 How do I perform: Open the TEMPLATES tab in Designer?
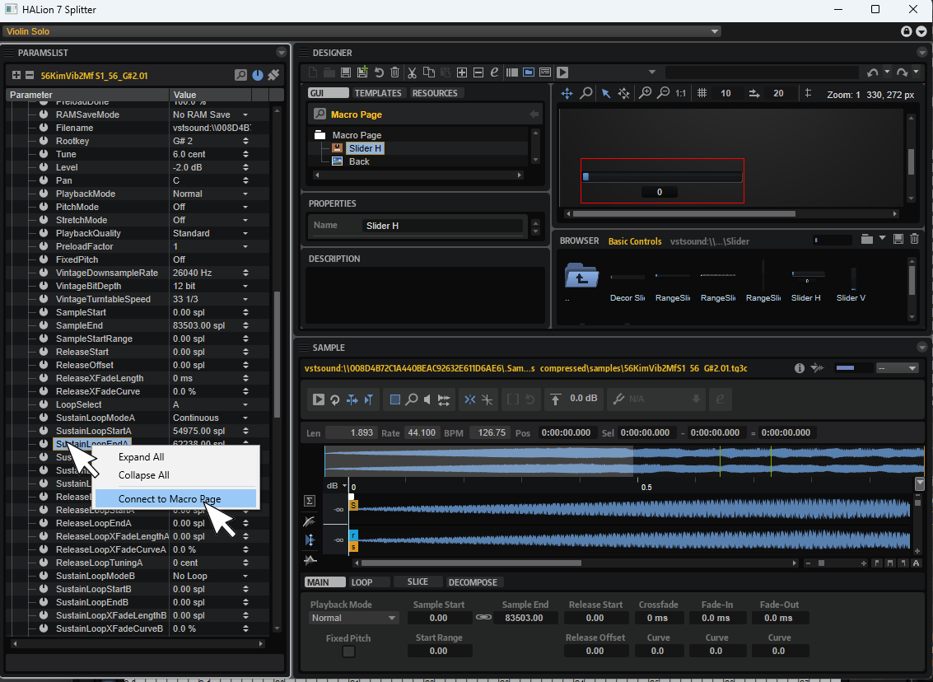[378, 93]
